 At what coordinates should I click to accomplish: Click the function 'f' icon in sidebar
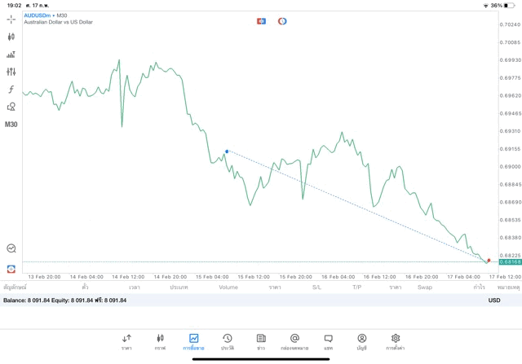pos(11,90)
